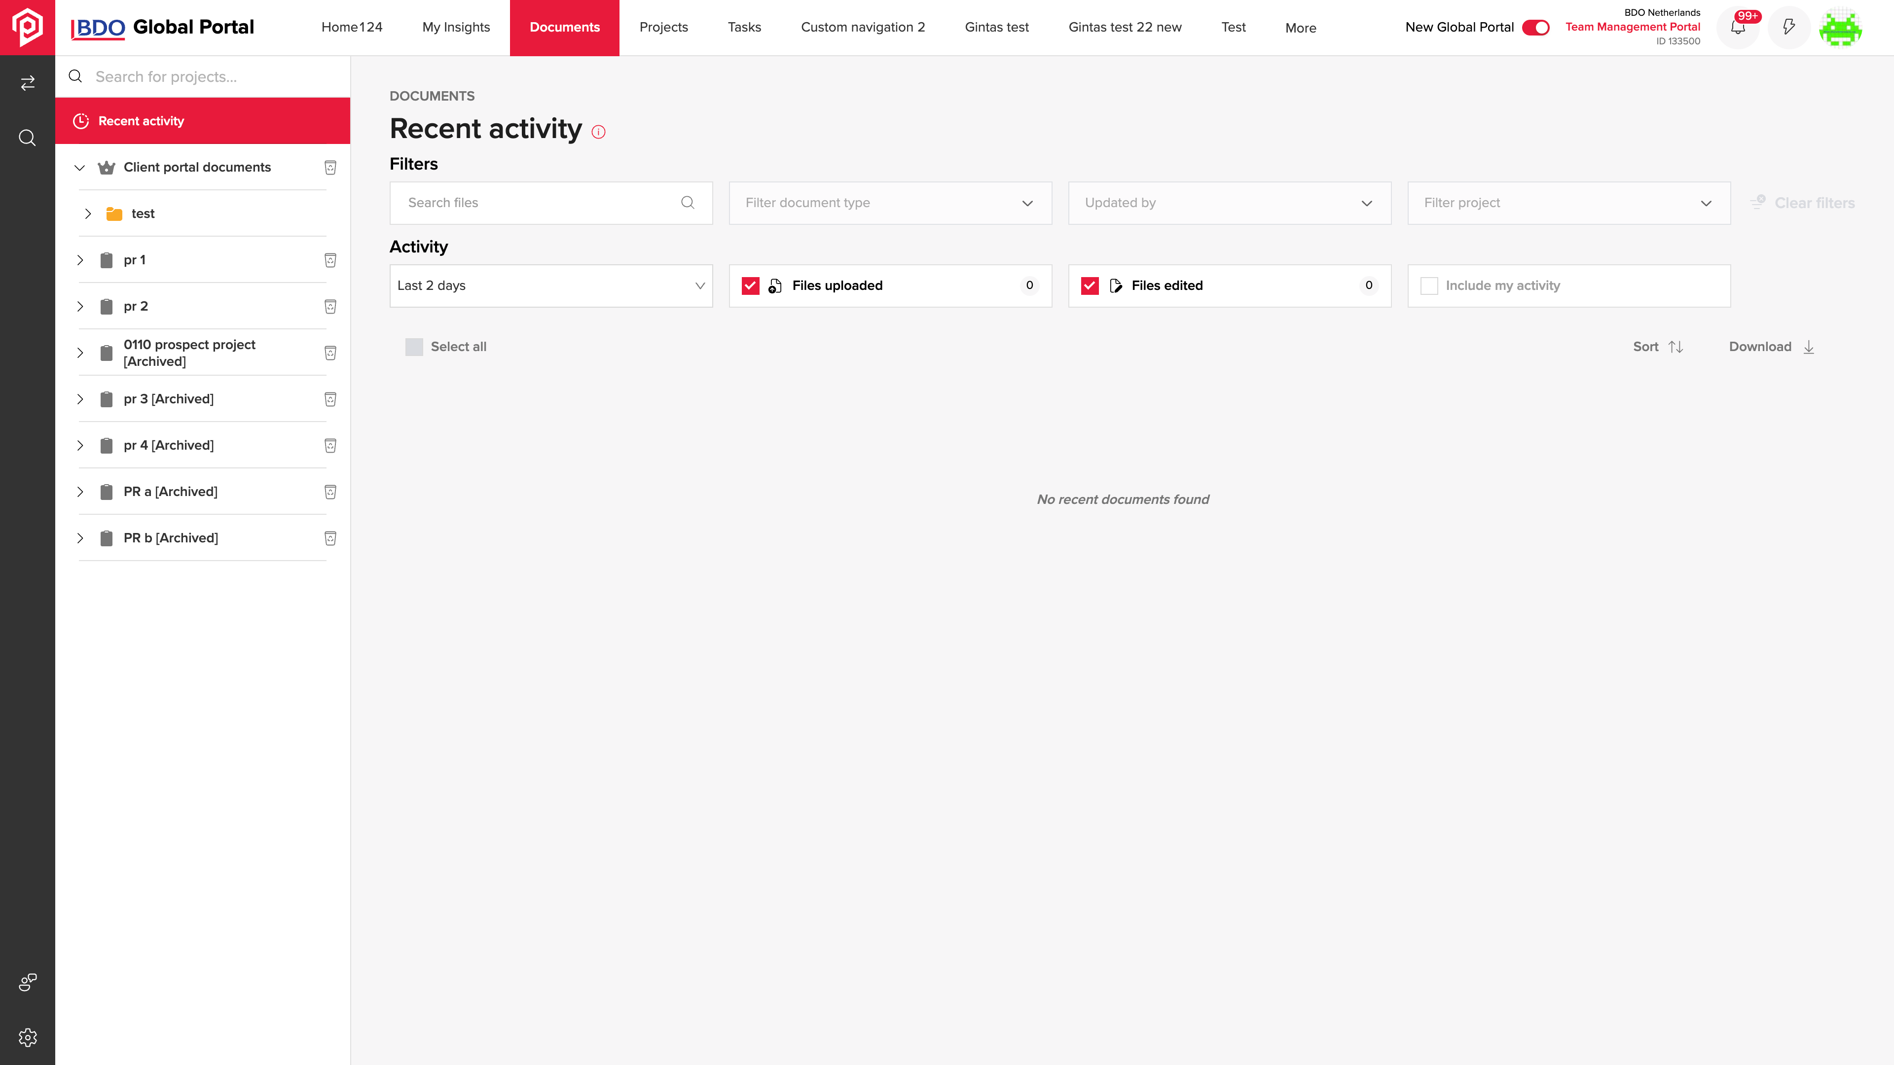
Task: Open the Filter document type dropdown
Action: (x=890, y=203)
